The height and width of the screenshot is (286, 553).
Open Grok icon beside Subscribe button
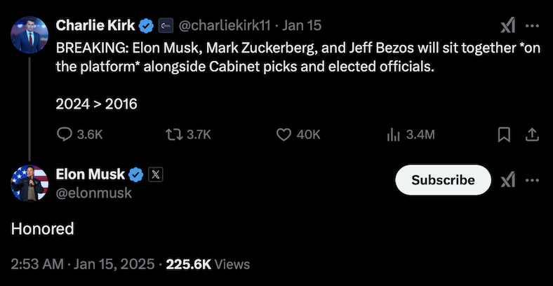tap(507, 180)
